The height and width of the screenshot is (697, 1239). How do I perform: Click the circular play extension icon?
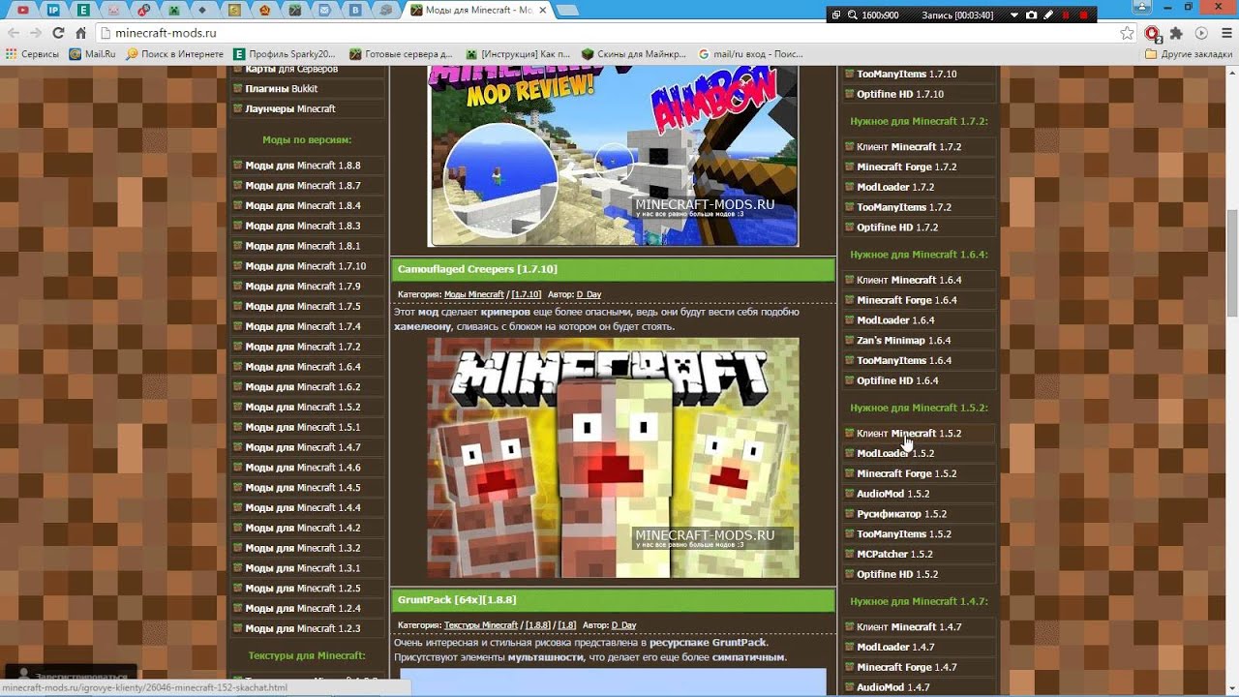[x=1201, y=33]
